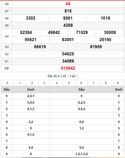Select digit 1 in number filter row
The width and height of the screenshot is (125, 158).
(x=20, y=83)
